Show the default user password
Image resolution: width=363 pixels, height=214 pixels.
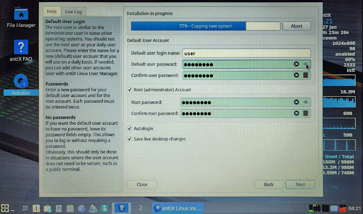coord(306,64)
